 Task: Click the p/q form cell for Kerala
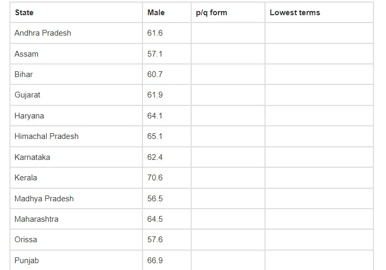228,178
